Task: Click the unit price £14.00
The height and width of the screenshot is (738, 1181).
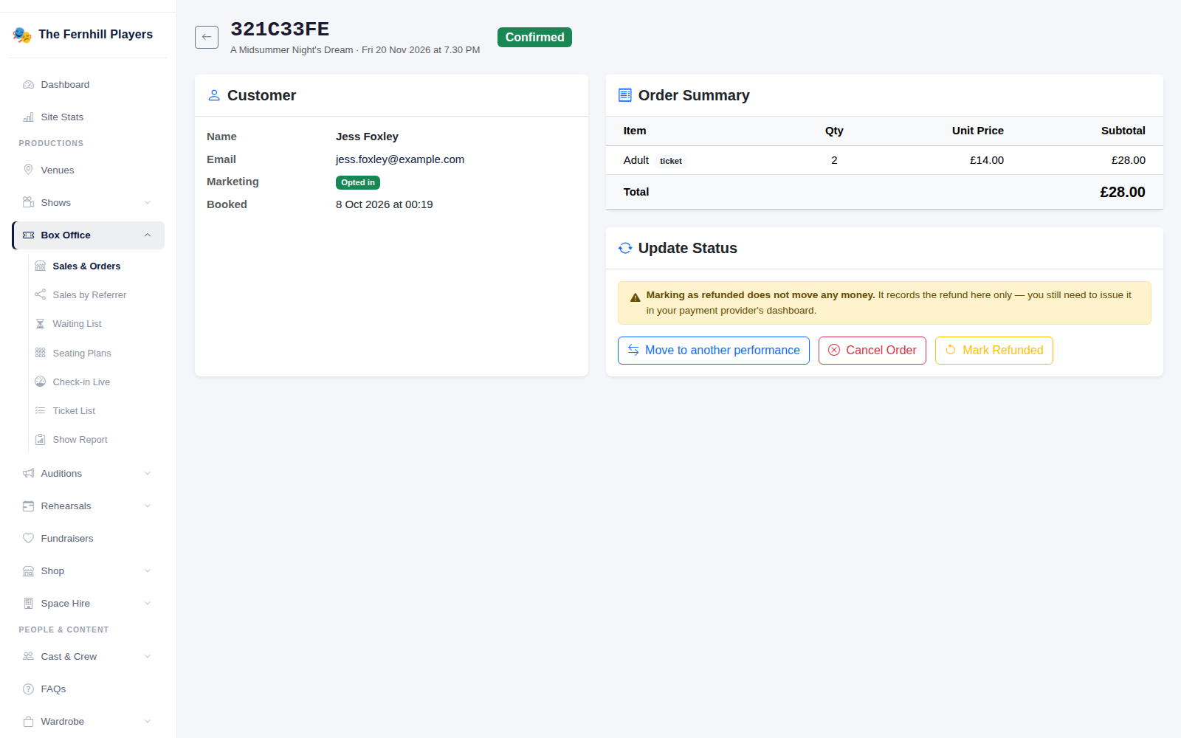Action: pos(987,160)
